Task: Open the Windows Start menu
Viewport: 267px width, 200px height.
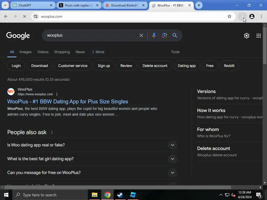Action: (6, 195)
